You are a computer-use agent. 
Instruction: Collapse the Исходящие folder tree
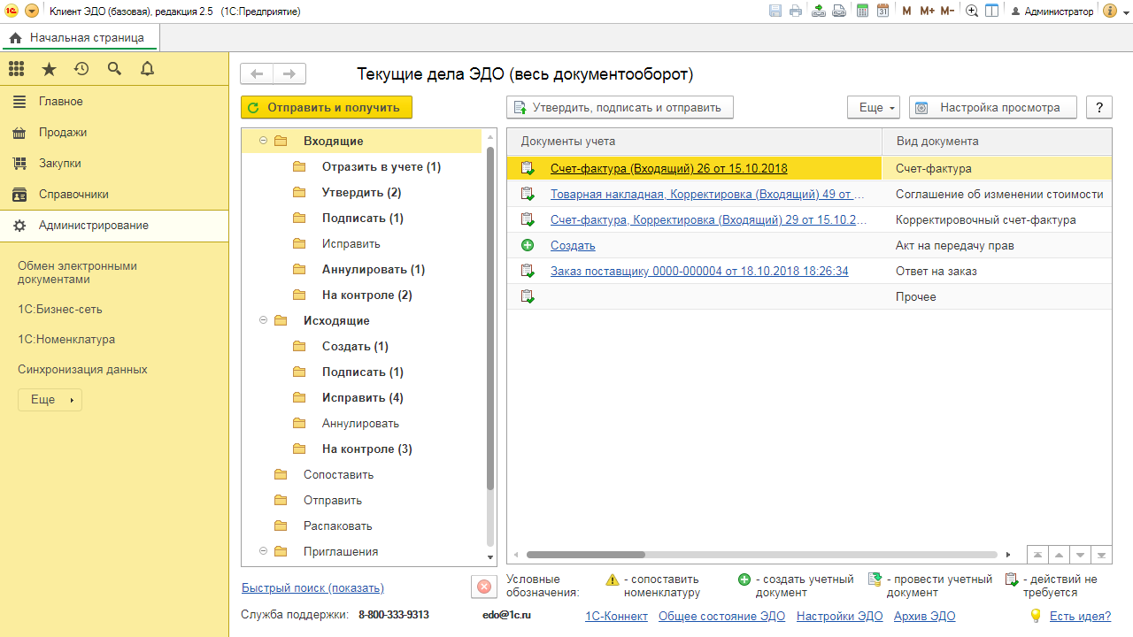click(263, 321)
